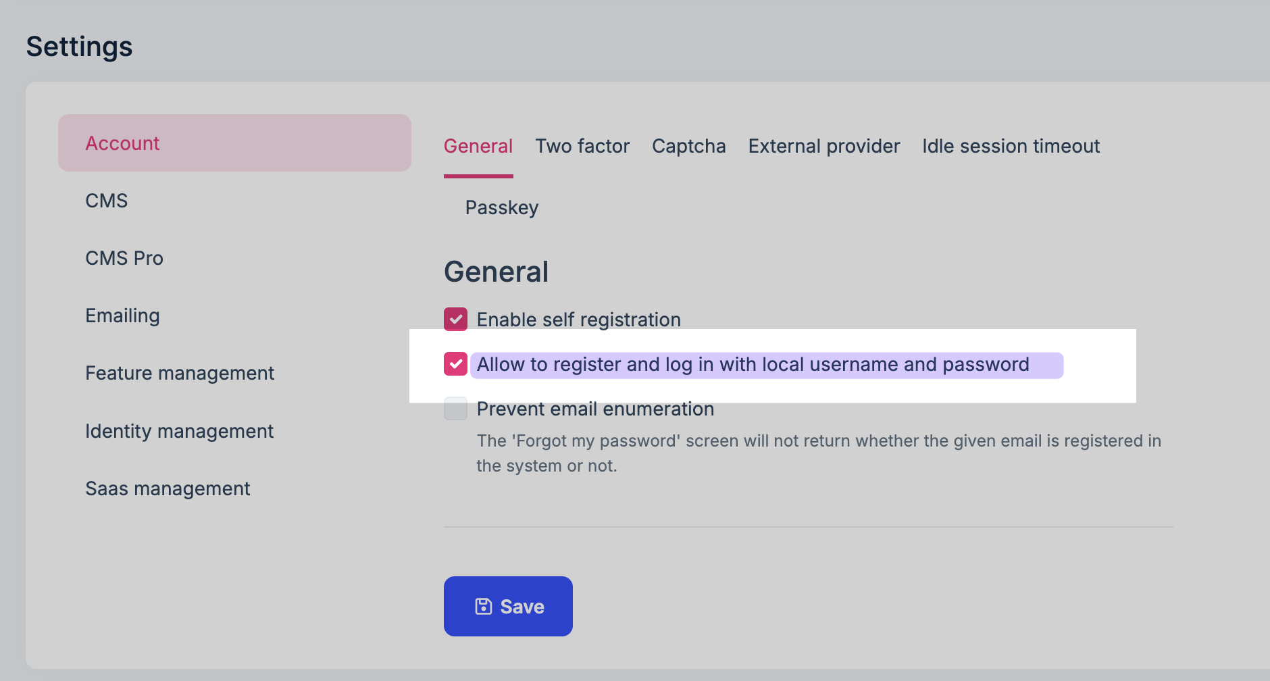The width and height of the screenshot is (1270, 681).
Task: Open the Feature management section
Action: tap(180, 373)
